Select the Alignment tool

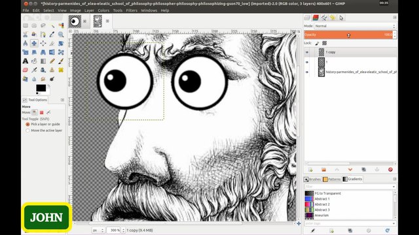coord(43,43)
